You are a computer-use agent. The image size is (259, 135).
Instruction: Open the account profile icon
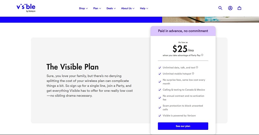(x=230, y=8)
